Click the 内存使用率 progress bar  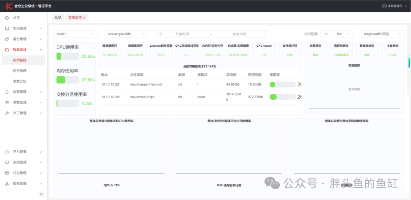point(68,80)
